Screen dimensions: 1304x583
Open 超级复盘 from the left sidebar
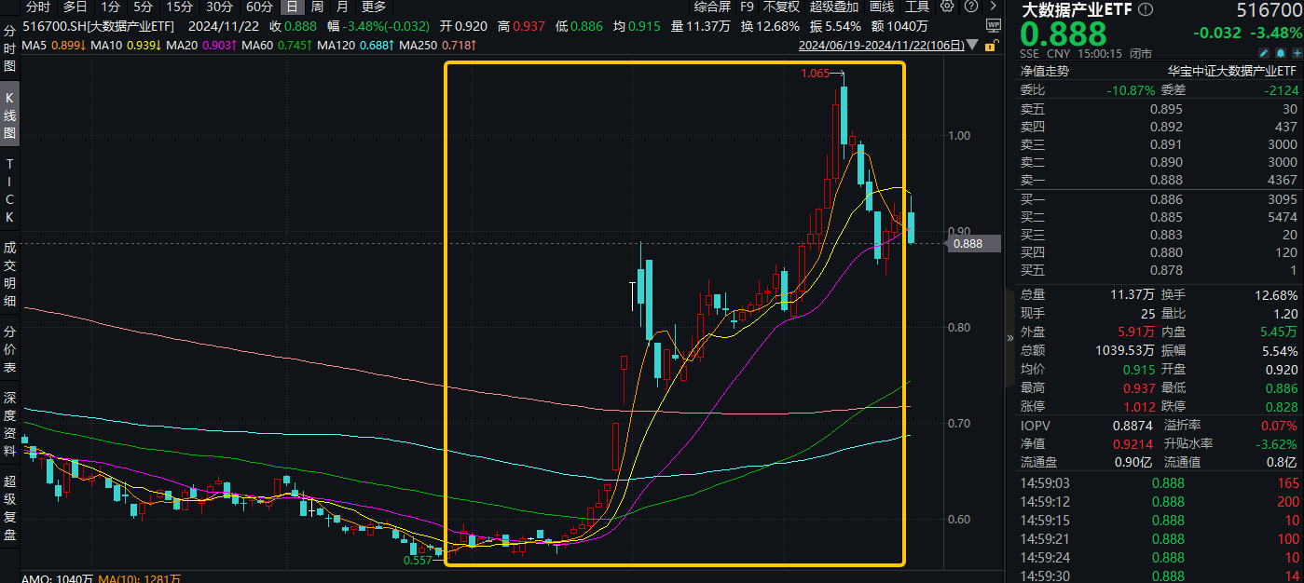[x=10, y=508]
